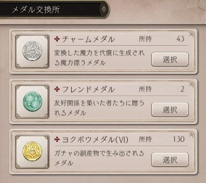This screenshot has height=183, width=206.
Task: Select the チャームメダル exchange button
Action: pos(170,59)
